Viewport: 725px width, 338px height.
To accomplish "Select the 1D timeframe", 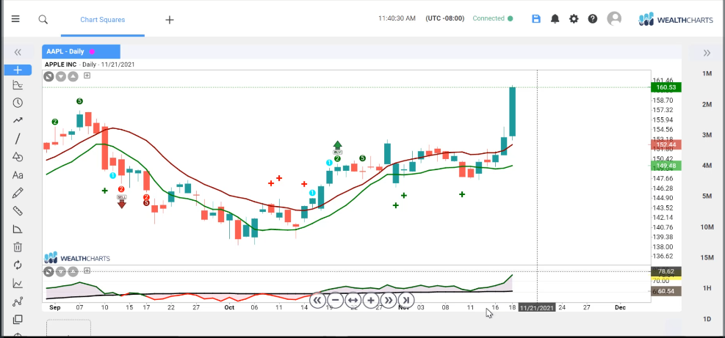I will [707, 319].
